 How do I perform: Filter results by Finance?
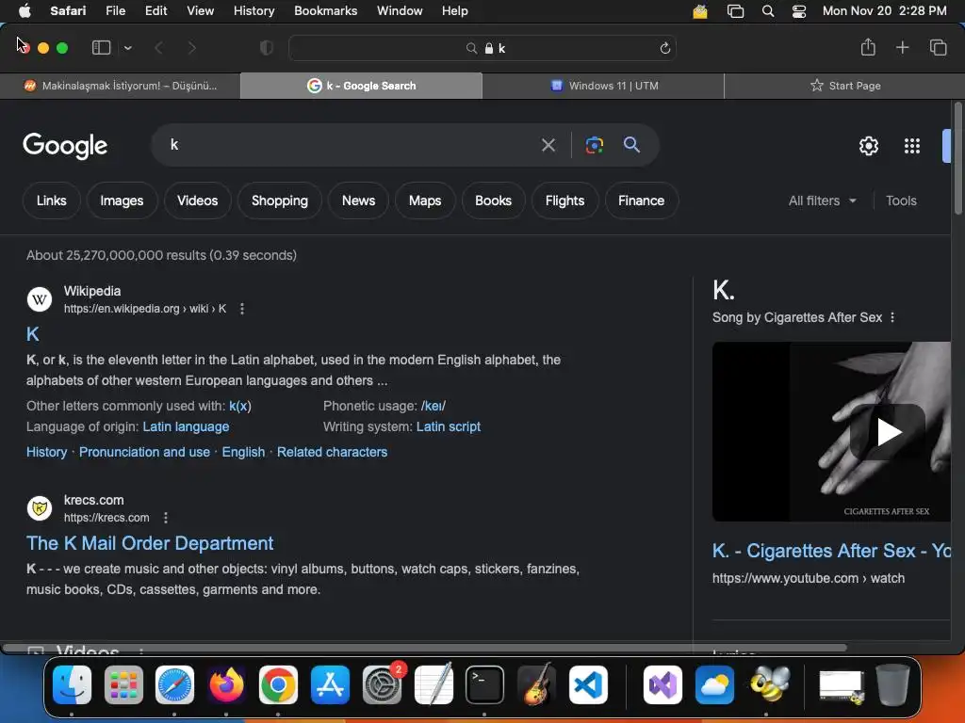pyautogui.click(x=641, y=201)
